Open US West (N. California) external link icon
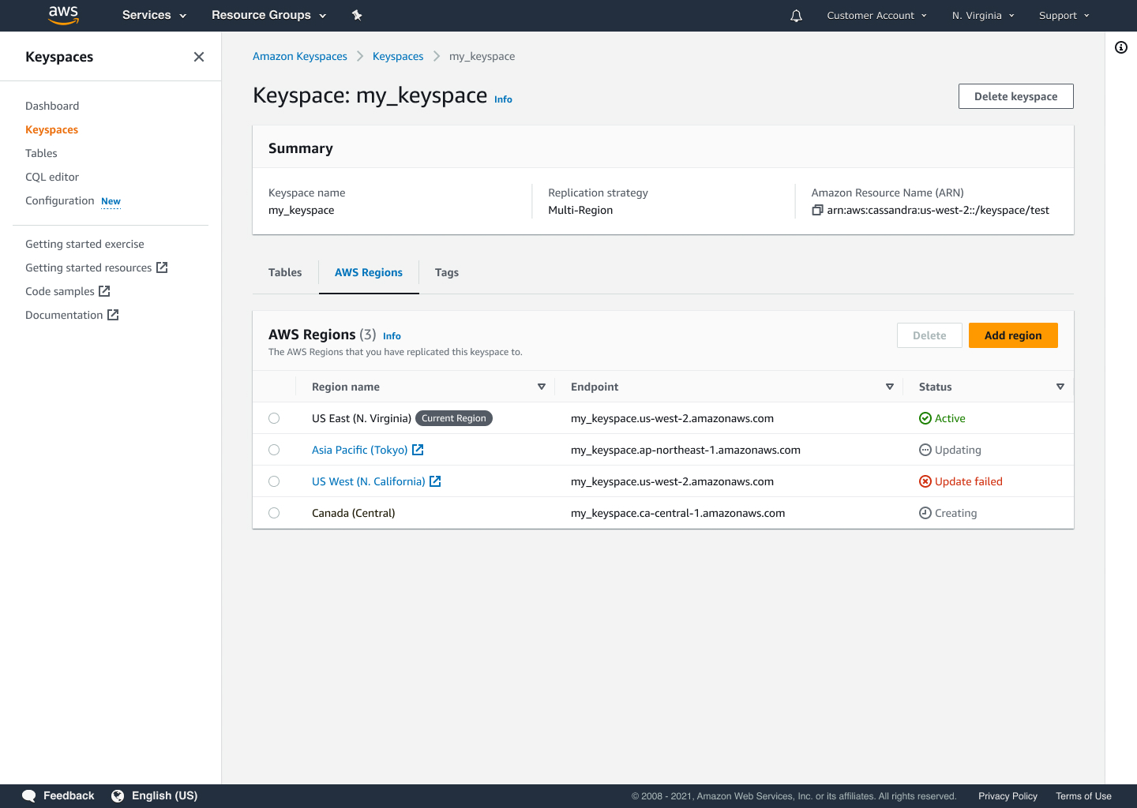 click(x=435, y=481)
